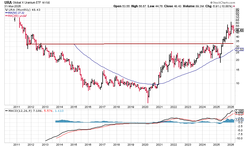Click the blue MA(50) legend line marker
Screen dimensions: 247x147
point(6,13)
